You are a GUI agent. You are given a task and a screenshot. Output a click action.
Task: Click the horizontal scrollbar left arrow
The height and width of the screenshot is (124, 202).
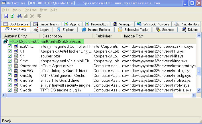[4, 95]
